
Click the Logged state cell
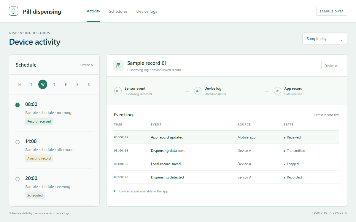pyautogui.click(x=291, y=164)
